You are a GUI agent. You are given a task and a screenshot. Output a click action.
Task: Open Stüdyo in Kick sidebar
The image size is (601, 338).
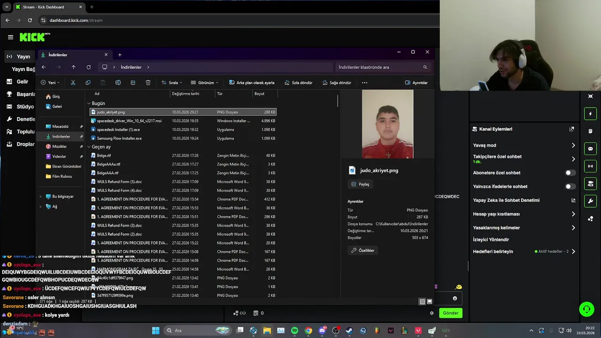pos(20,107)
